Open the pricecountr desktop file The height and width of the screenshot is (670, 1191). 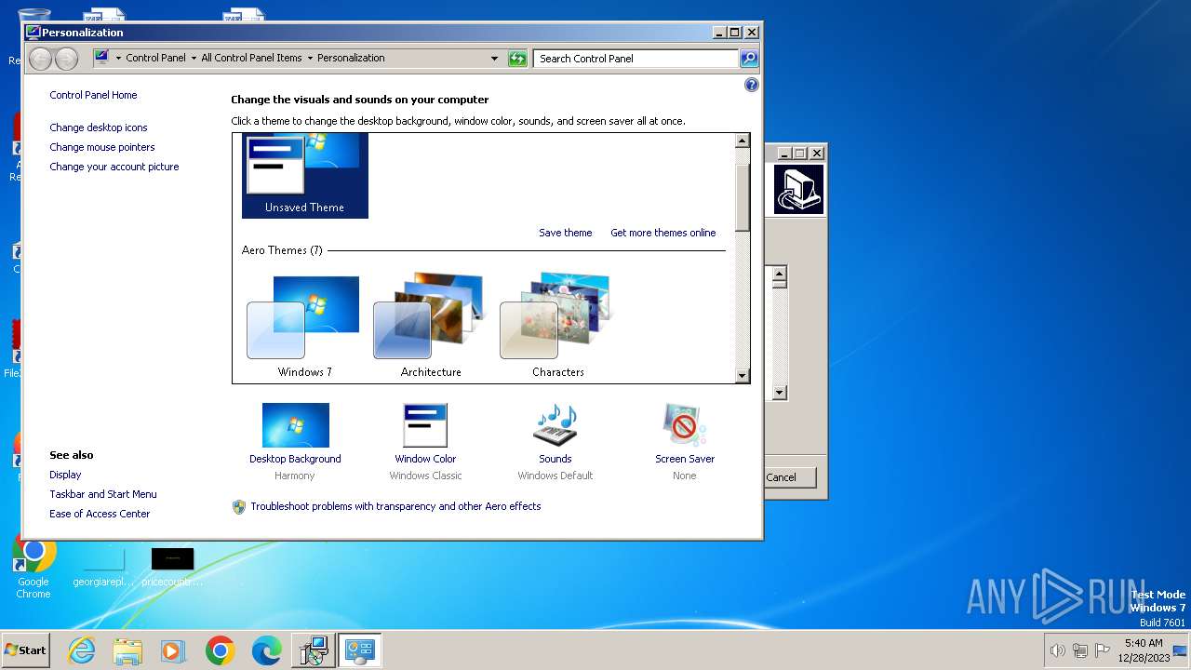coord(172,568)
